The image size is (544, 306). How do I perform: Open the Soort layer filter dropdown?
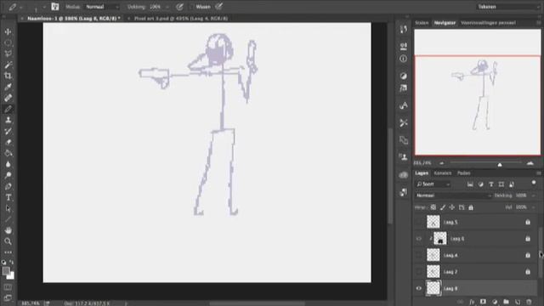(433, 184)
